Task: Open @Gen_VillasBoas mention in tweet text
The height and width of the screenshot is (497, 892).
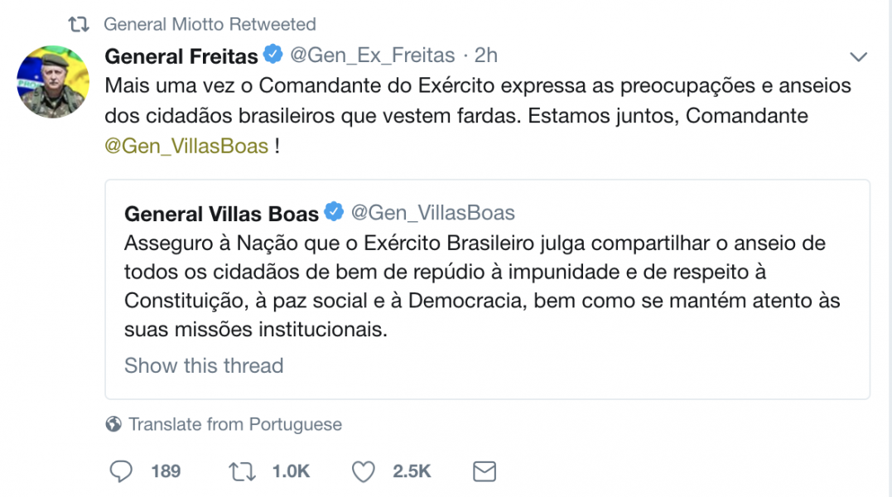Action: tap(186, 147)
